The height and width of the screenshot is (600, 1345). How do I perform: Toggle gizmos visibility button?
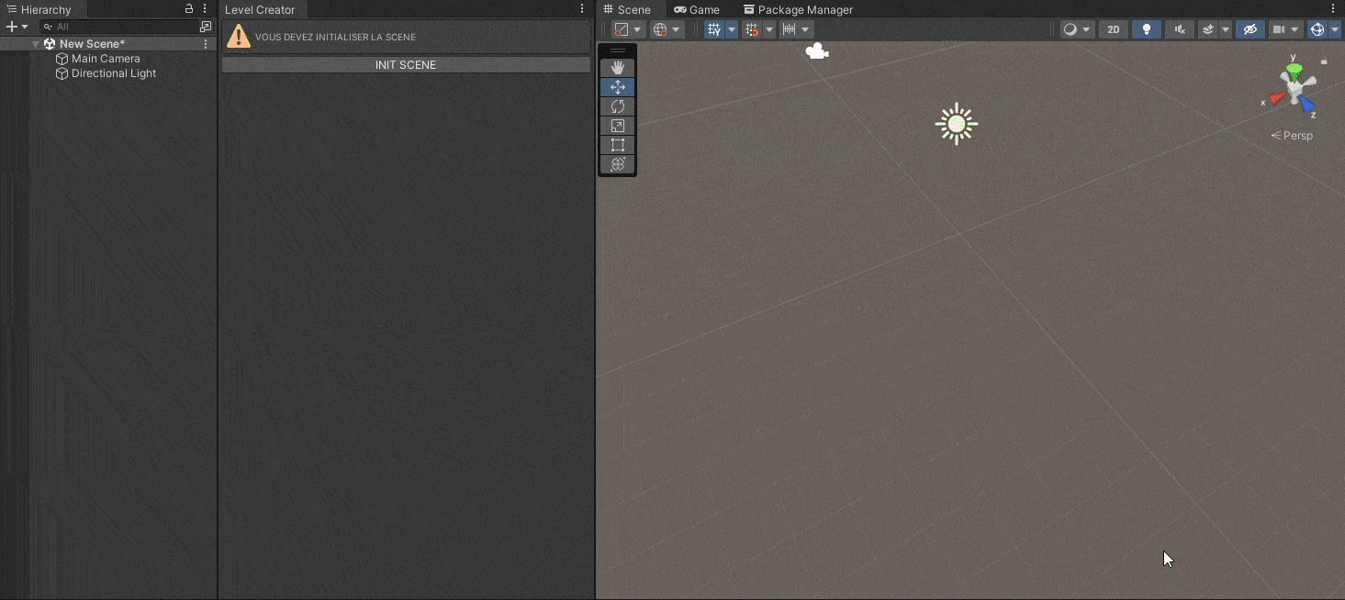point(1317,29)
